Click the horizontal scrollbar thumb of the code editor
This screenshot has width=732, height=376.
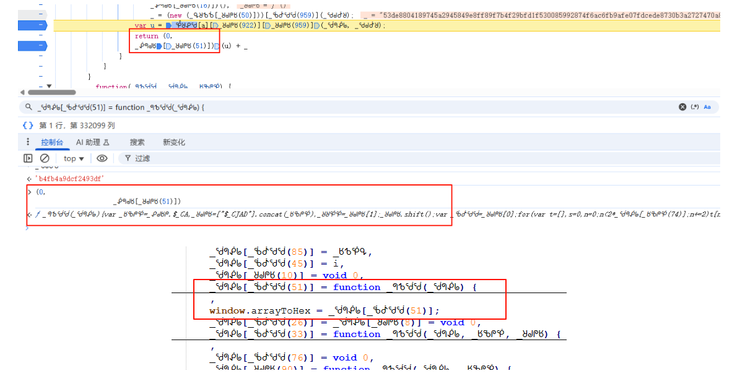tap(52, 92)
